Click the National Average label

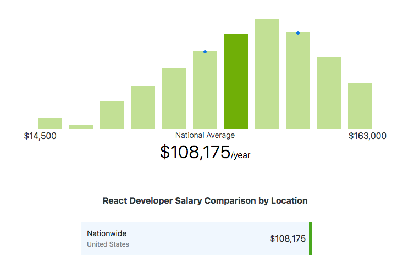205,135
